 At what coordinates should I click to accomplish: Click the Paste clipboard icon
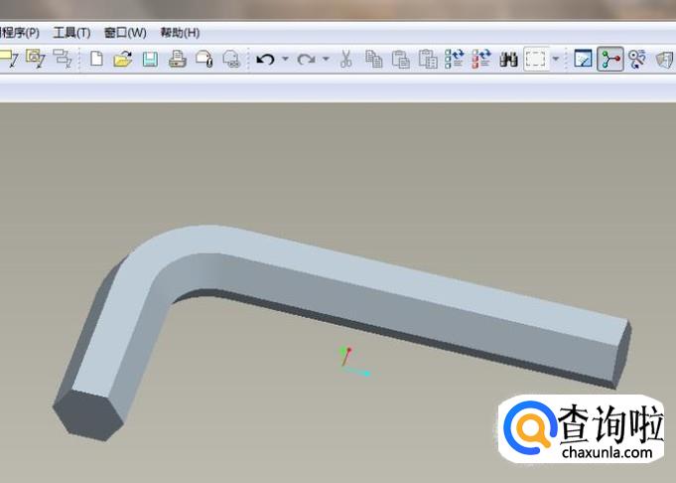[x=400, y=60]
